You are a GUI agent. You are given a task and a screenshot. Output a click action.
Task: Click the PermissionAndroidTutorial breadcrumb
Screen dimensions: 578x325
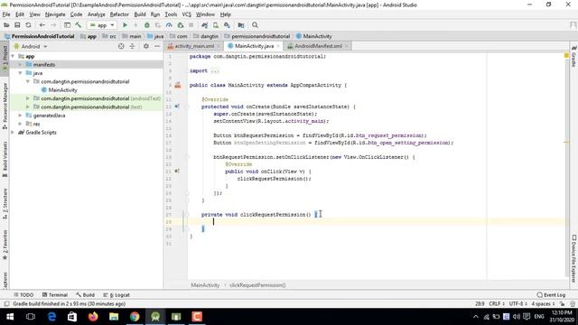pos(40,36)
